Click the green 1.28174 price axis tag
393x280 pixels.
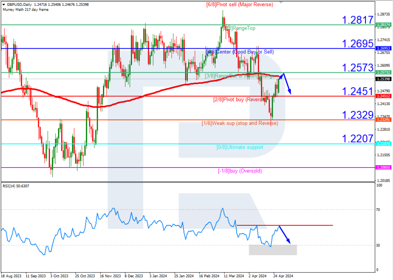coord(383,24)
